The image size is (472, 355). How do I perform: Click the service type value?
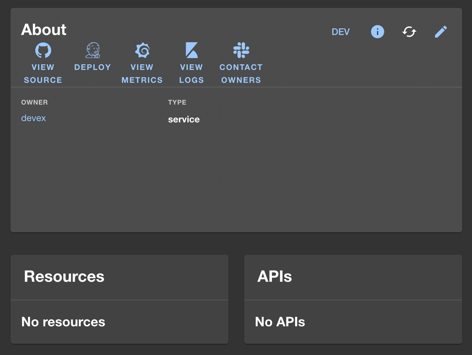point(184,119)
